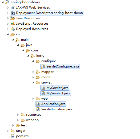Select the 'target' folder label
This screenshot has height=139, width=140.
click(x=21, y=131)
